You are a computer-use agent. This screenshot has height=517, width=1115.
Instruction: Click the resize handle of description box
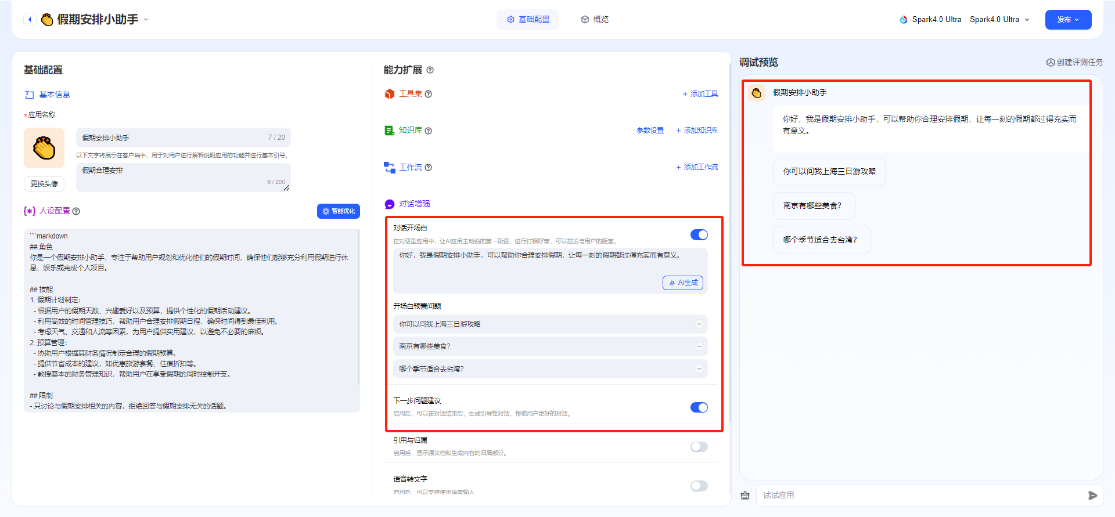click(286, 187)
